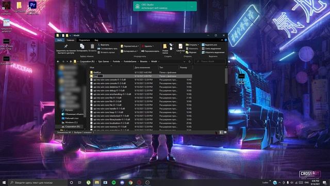Click the Вставить (Paste) ribbon icon
Viewport: 330px width, 186px height.
point(92,48)
